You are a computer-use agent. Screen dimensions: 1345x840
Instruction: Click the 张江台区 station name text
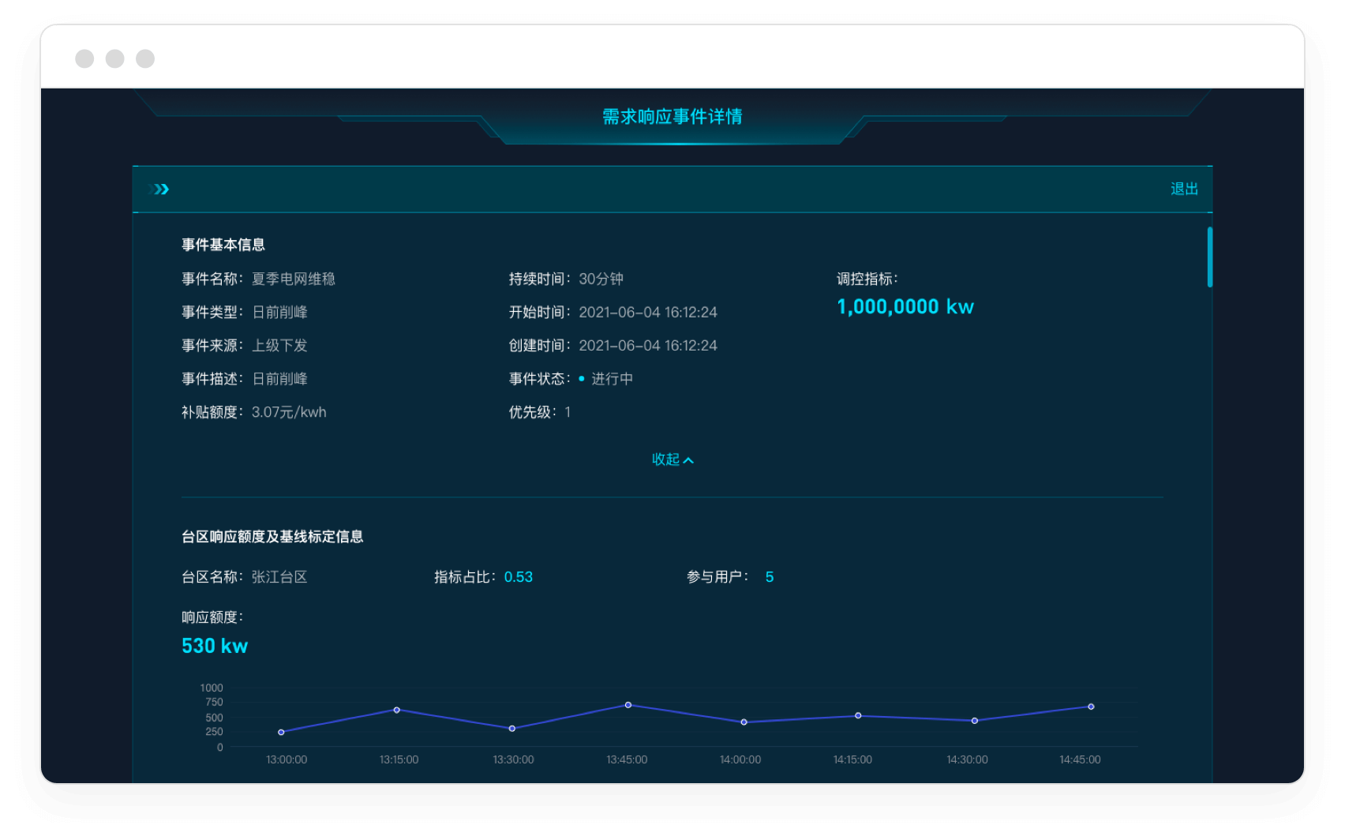(279, 577)
